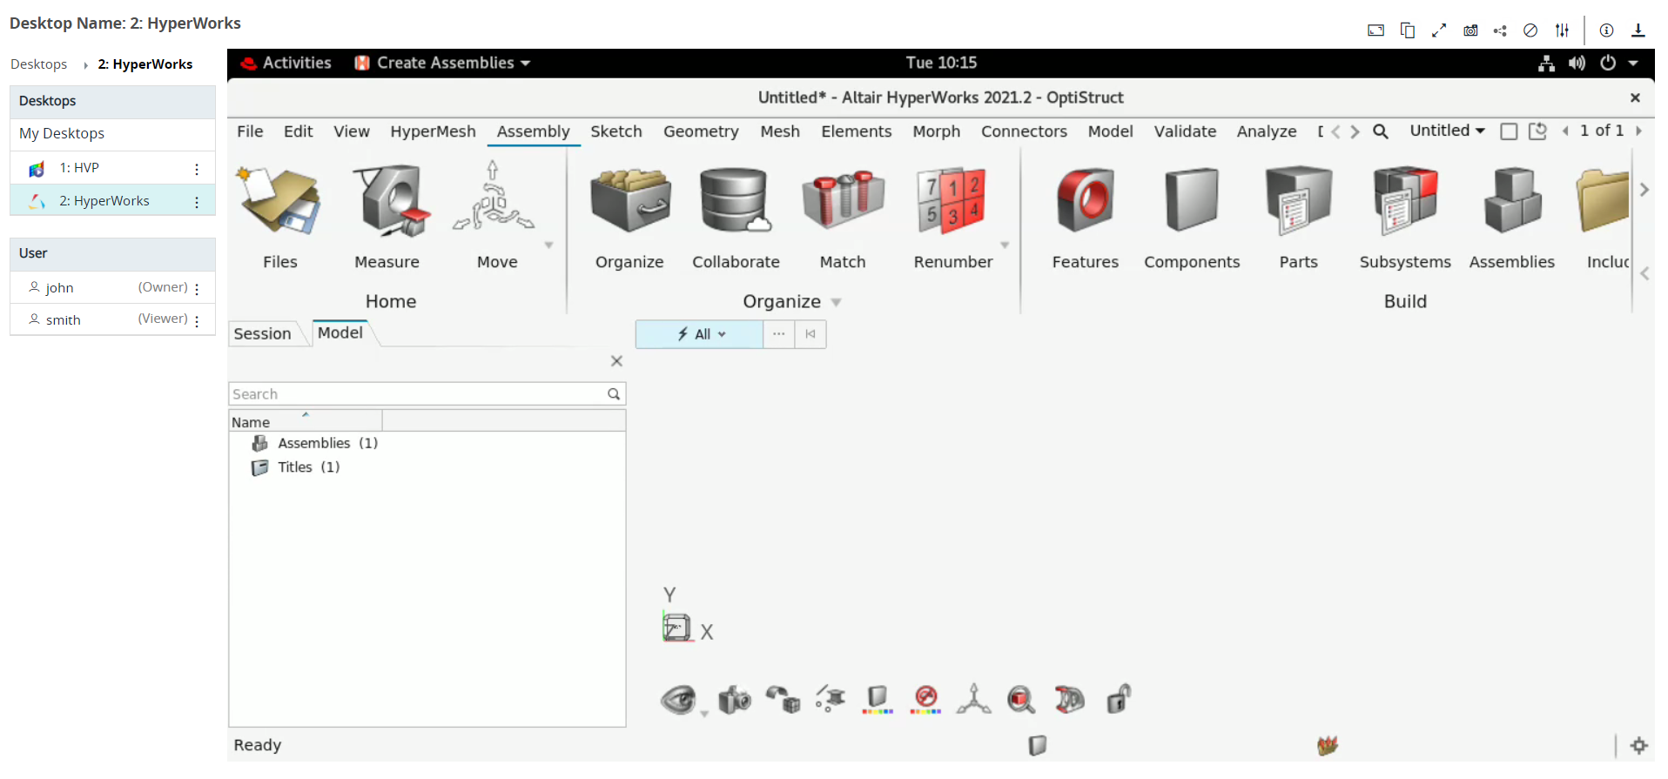Open the Organize tool icon
Image resolution: width=1668 pixels, height=779 pixels.
point(629,202)
